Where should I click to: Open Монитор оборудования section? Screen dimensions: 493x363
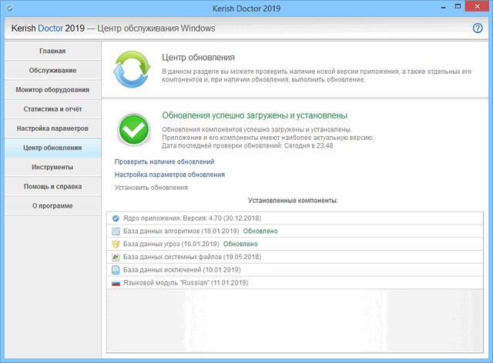[52, 90]
